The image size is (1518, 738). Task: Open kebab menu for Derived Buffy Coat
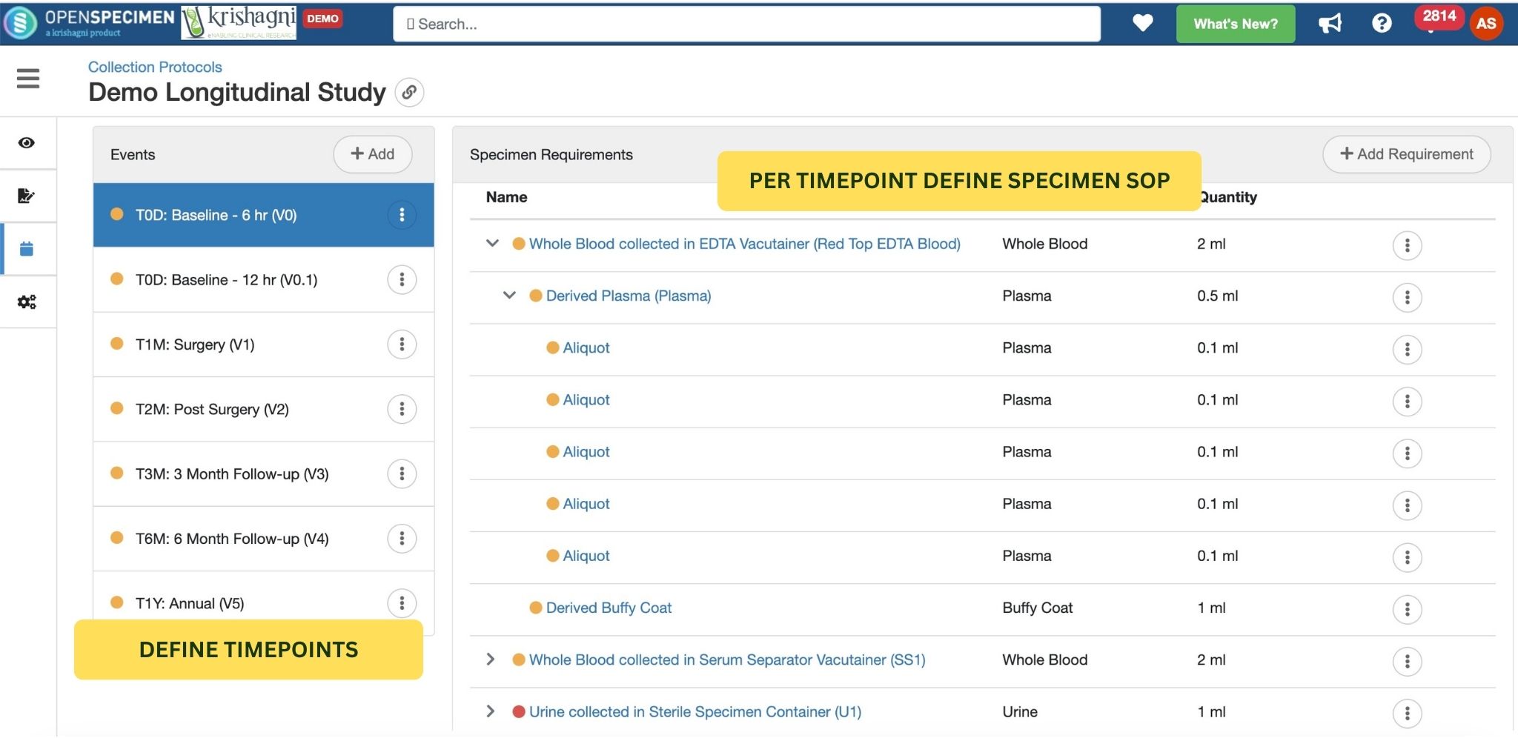point(1408,608)
